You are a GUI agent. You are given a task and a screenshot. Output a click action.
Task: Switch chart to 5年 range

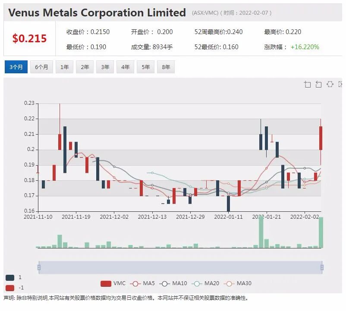tap(146, 67)
